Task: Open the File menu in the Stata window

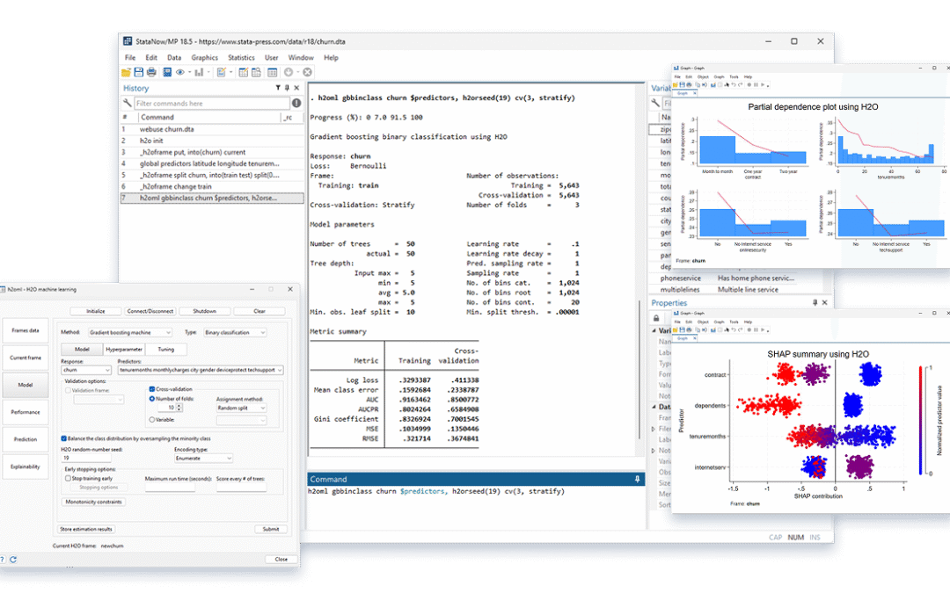Action: coord(130,57)
